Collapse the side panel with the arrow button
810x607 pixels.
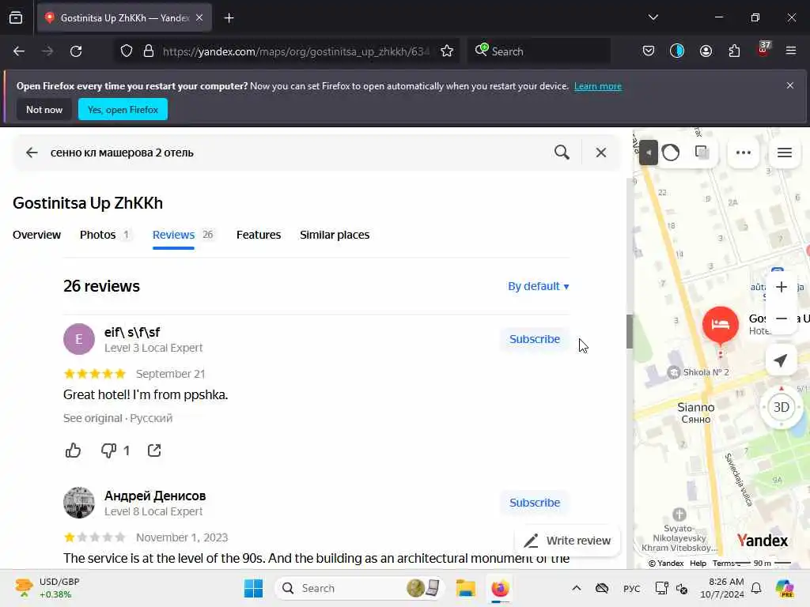tap(649, 153)
